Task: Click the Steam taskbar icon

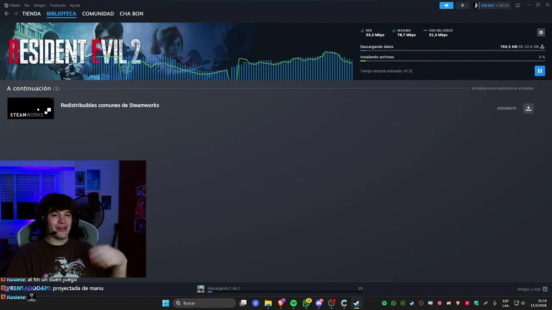Action: click(357, 303)
